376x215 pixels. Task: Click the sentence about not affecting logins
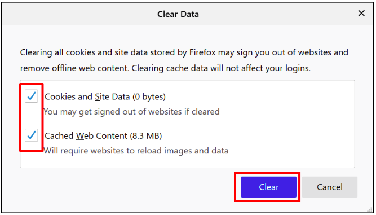tap(221, 68)
